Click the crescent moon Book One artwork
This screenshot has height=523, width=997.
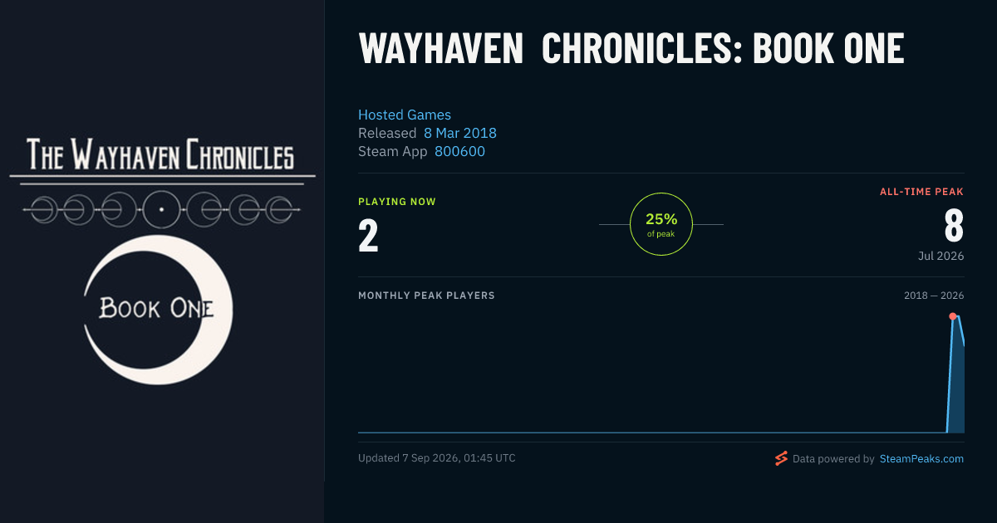click(158, 309)
